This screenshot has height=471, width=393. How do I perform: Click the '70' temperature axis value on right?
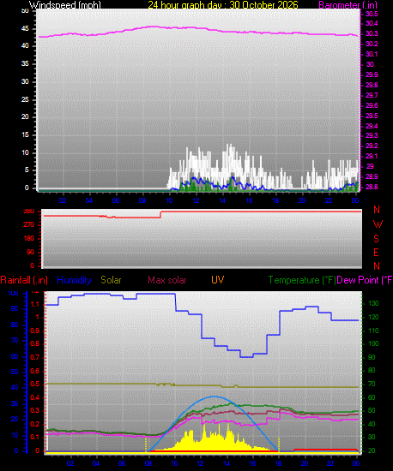coord(372,385)
